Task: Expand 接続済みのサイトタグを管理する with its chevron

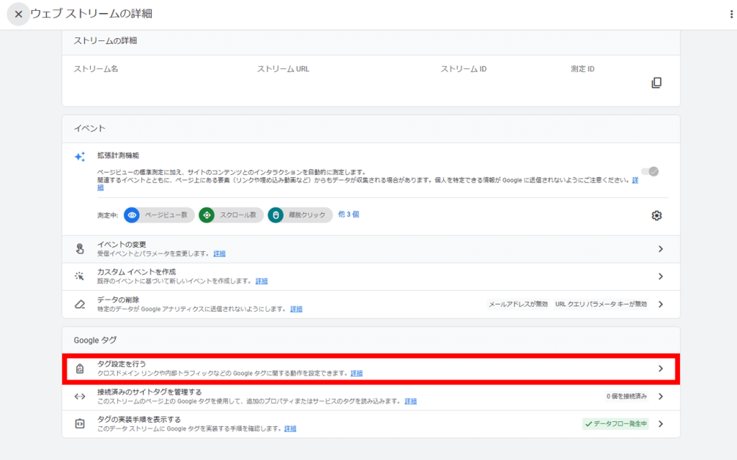Action: (x=661, y=397)
